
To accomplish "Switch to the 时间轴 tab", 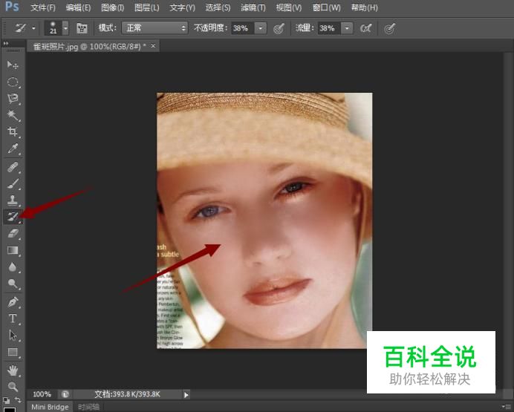I will pyautogui.click(x=88, y=407).
